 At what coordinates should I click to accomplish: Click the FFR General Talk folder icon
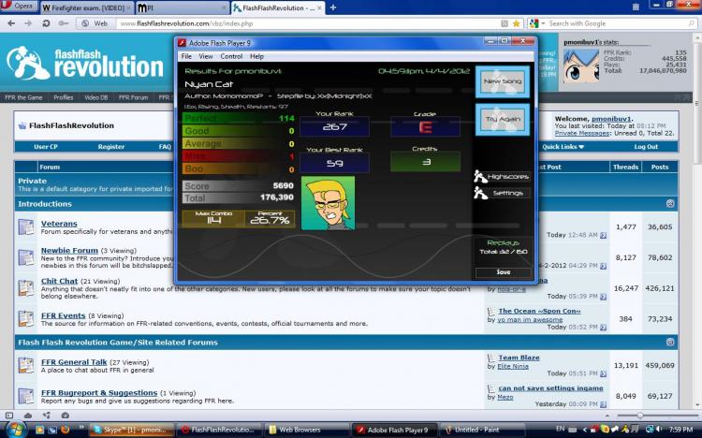pos(26,365)
